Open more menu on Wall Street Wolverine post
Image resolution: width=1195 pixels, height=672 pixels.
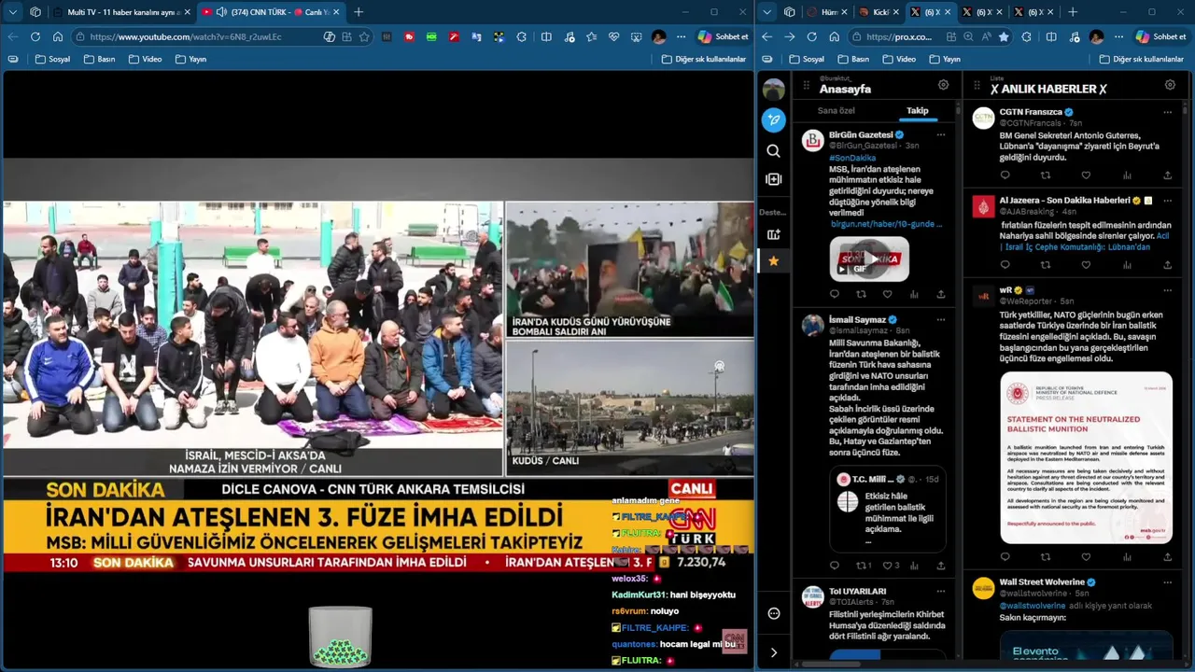coord(1167,582)
